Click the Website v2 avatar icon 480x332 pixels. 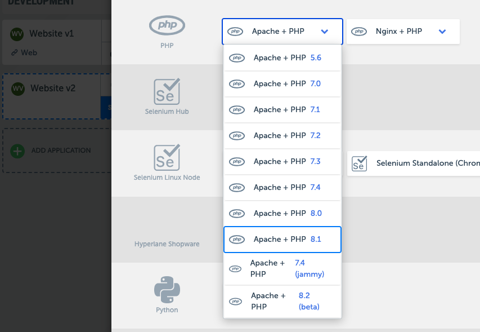pyautogui.click(x=18, y=88)
